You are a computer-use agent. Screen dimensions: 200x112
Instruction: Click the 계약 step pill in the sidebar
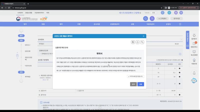click(21, 72)
